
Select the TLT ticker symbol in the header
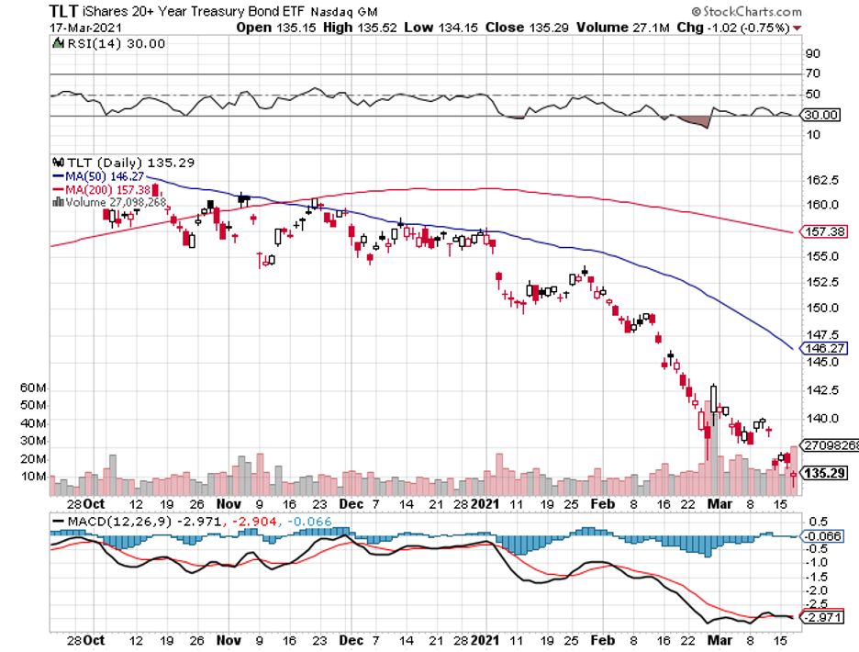pos(63,12)
